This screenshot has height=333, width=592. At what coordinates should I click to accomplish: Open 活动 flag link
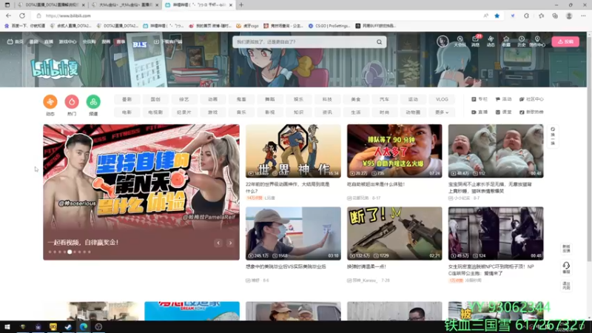503,99
